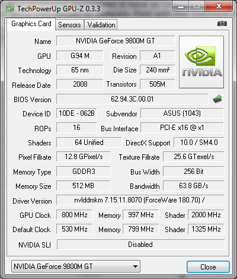Click the DirectX Support value 10.0 / SM4.0

point(199,142)
